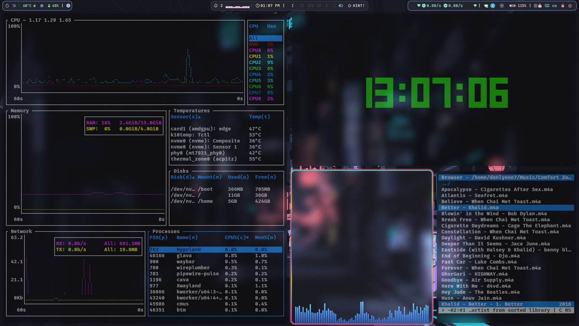Open the notification bell showing 2
The image size is (579, 326).
tap(216, 6)
